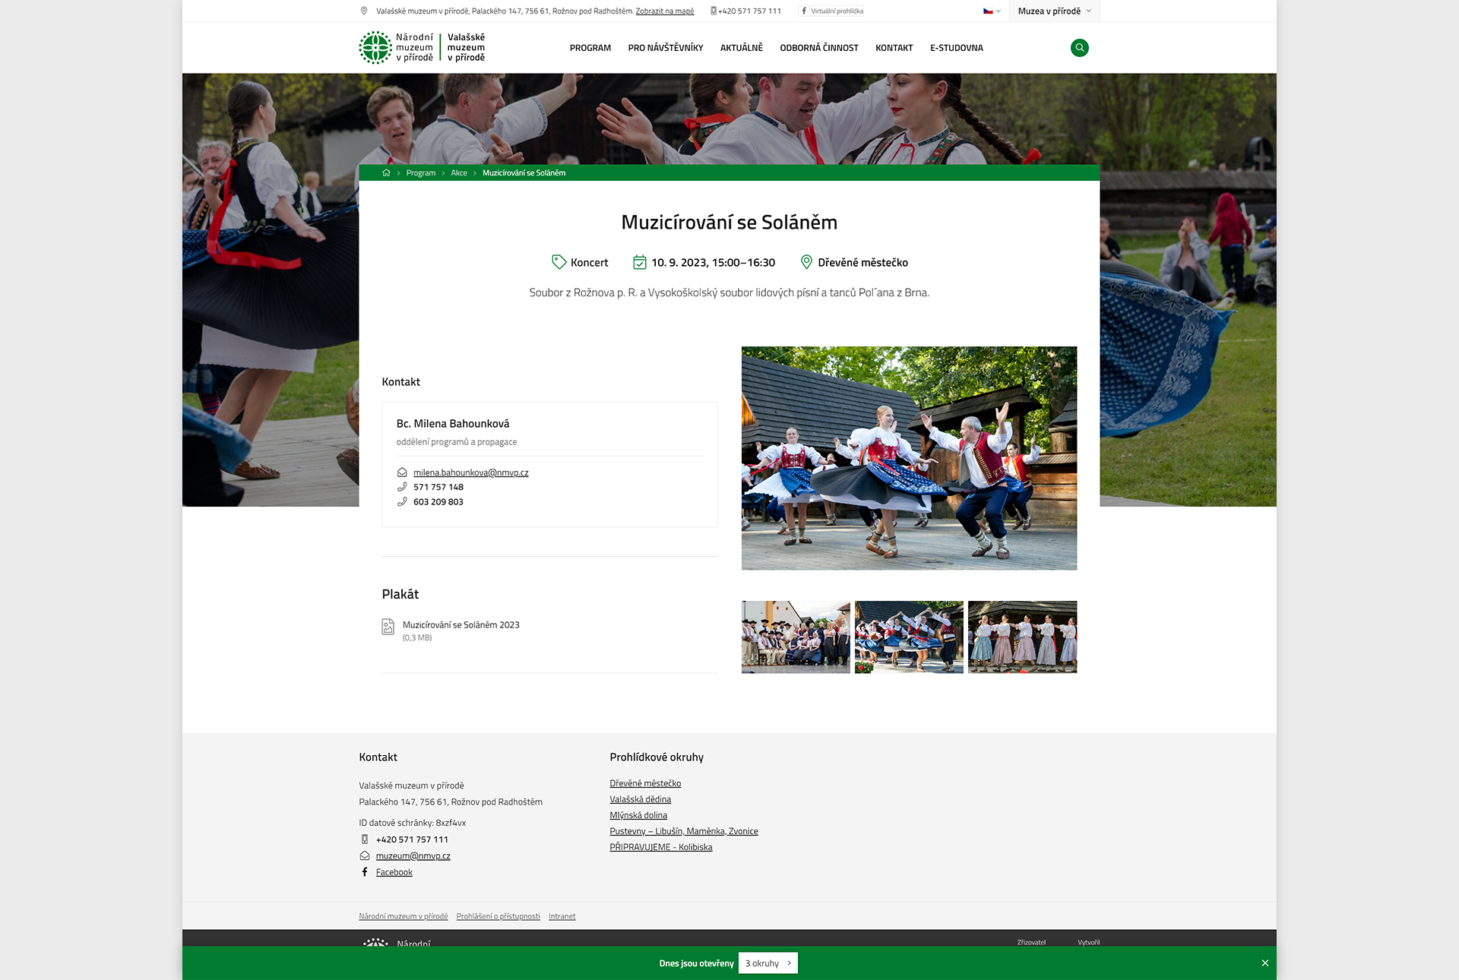
Task: Click the Zobrazit na mapě link
Action: tap(665, 11)
